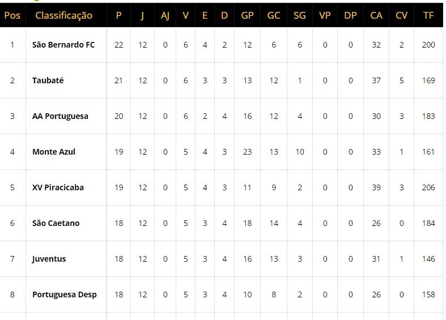This screenshot has height=320, width=446.
Task: Open the XV Piracicaba team name
Action: (x=58, y=187)
